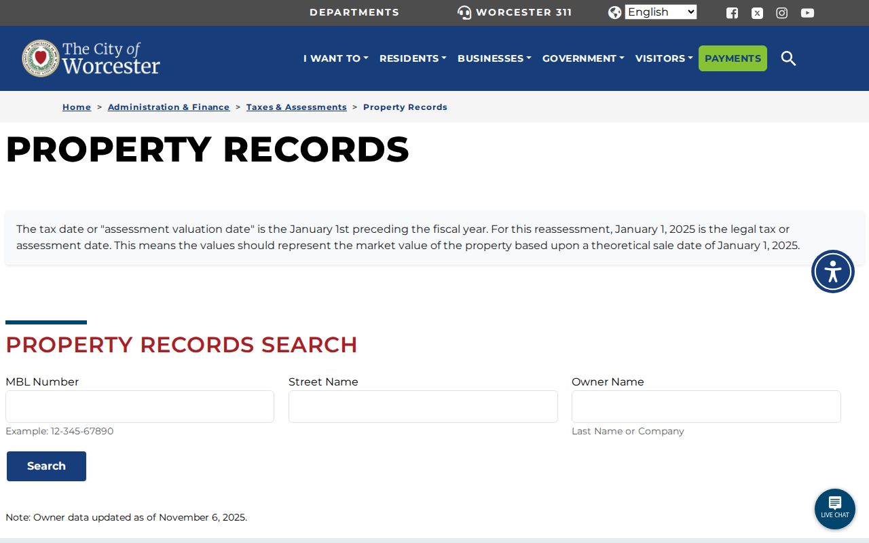The width and height of the screenshot is (869, 543).
Task: Click the Search button for property records
Action: pyautogui.click(x=46, y=466)
